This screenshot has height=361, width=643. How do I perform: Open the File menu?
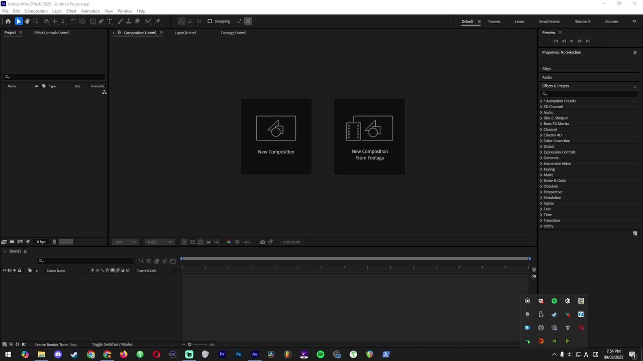pyautogui.click(x=6, y=11)
